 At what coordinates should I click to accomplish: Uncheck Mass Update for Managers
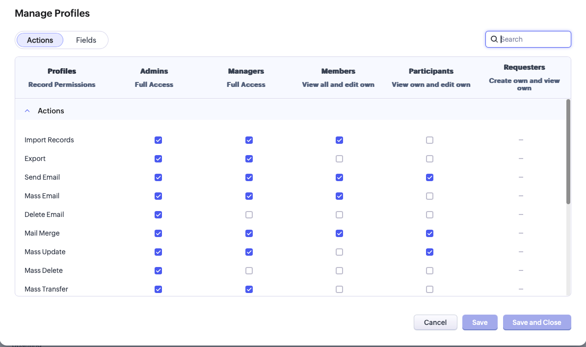click(249, 252)
